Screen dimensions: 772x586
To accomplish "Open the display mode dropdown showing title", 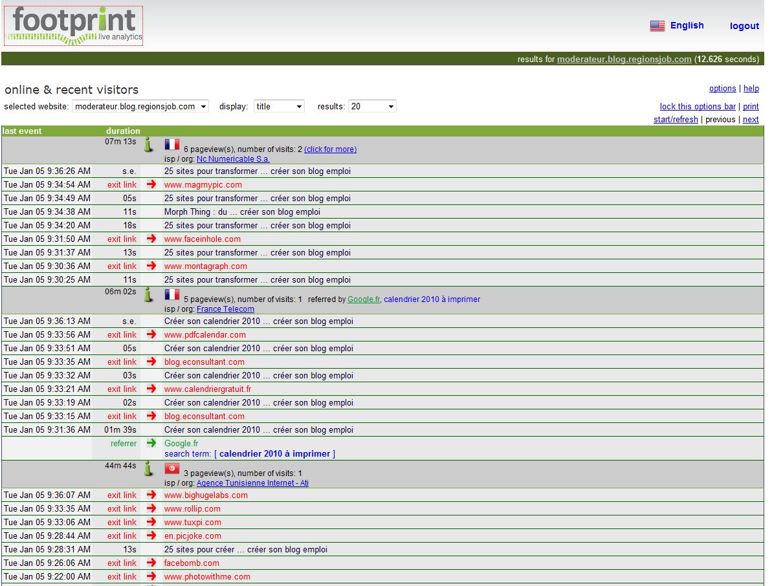I will coord(279,106).
